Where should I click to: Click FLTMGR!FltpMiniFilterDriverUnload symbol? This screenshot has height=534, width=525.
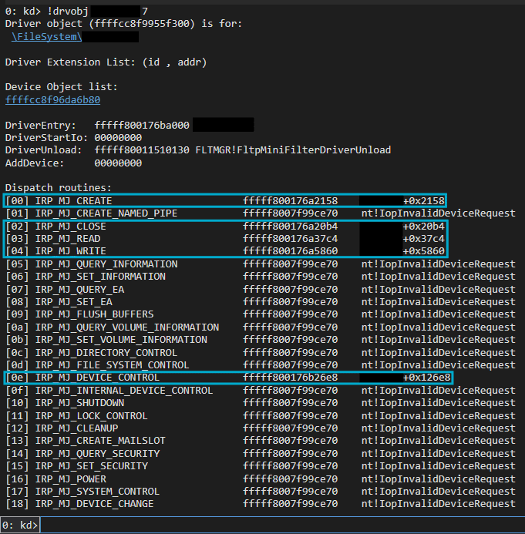pos(293,149)
